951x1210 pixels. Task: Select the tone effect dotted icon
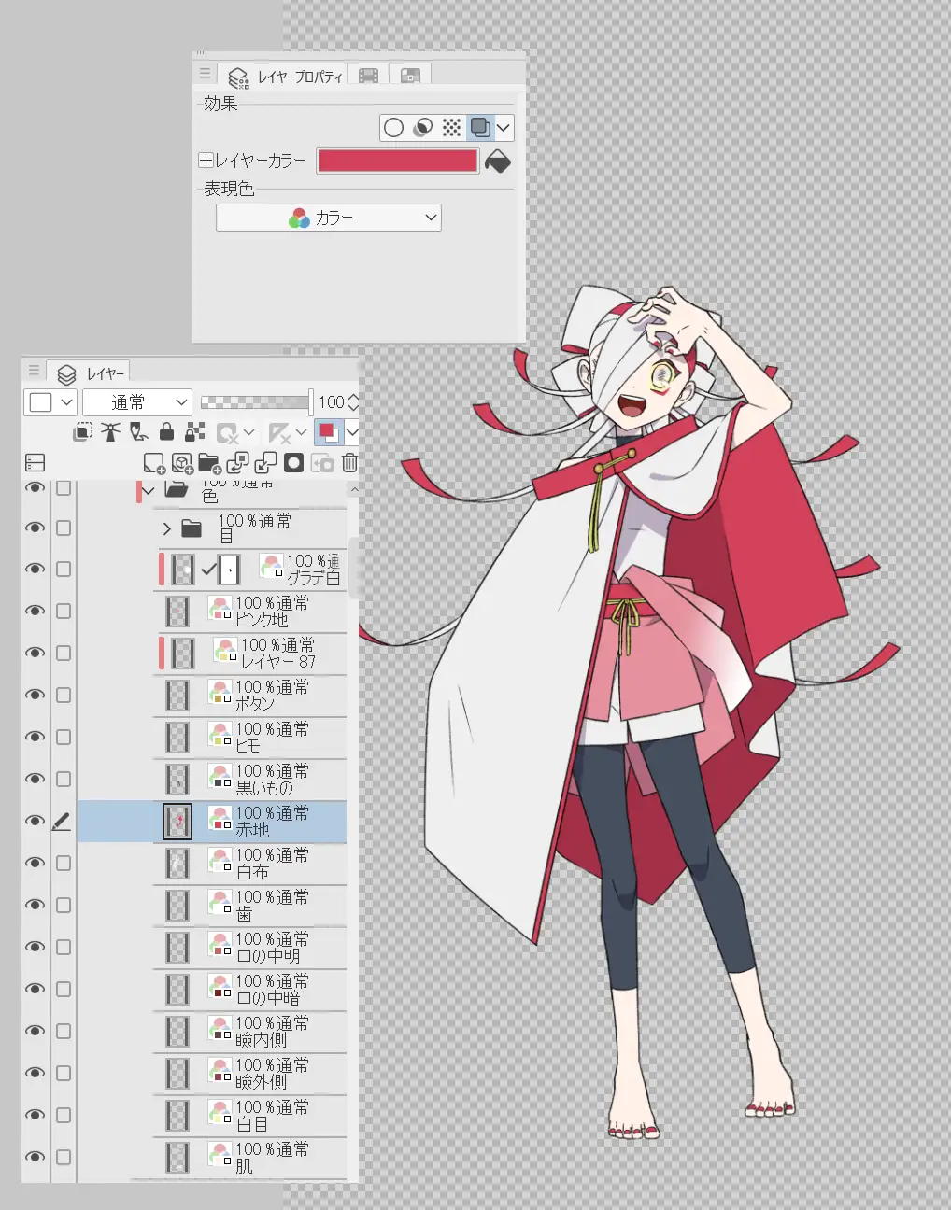pos(451,128)
